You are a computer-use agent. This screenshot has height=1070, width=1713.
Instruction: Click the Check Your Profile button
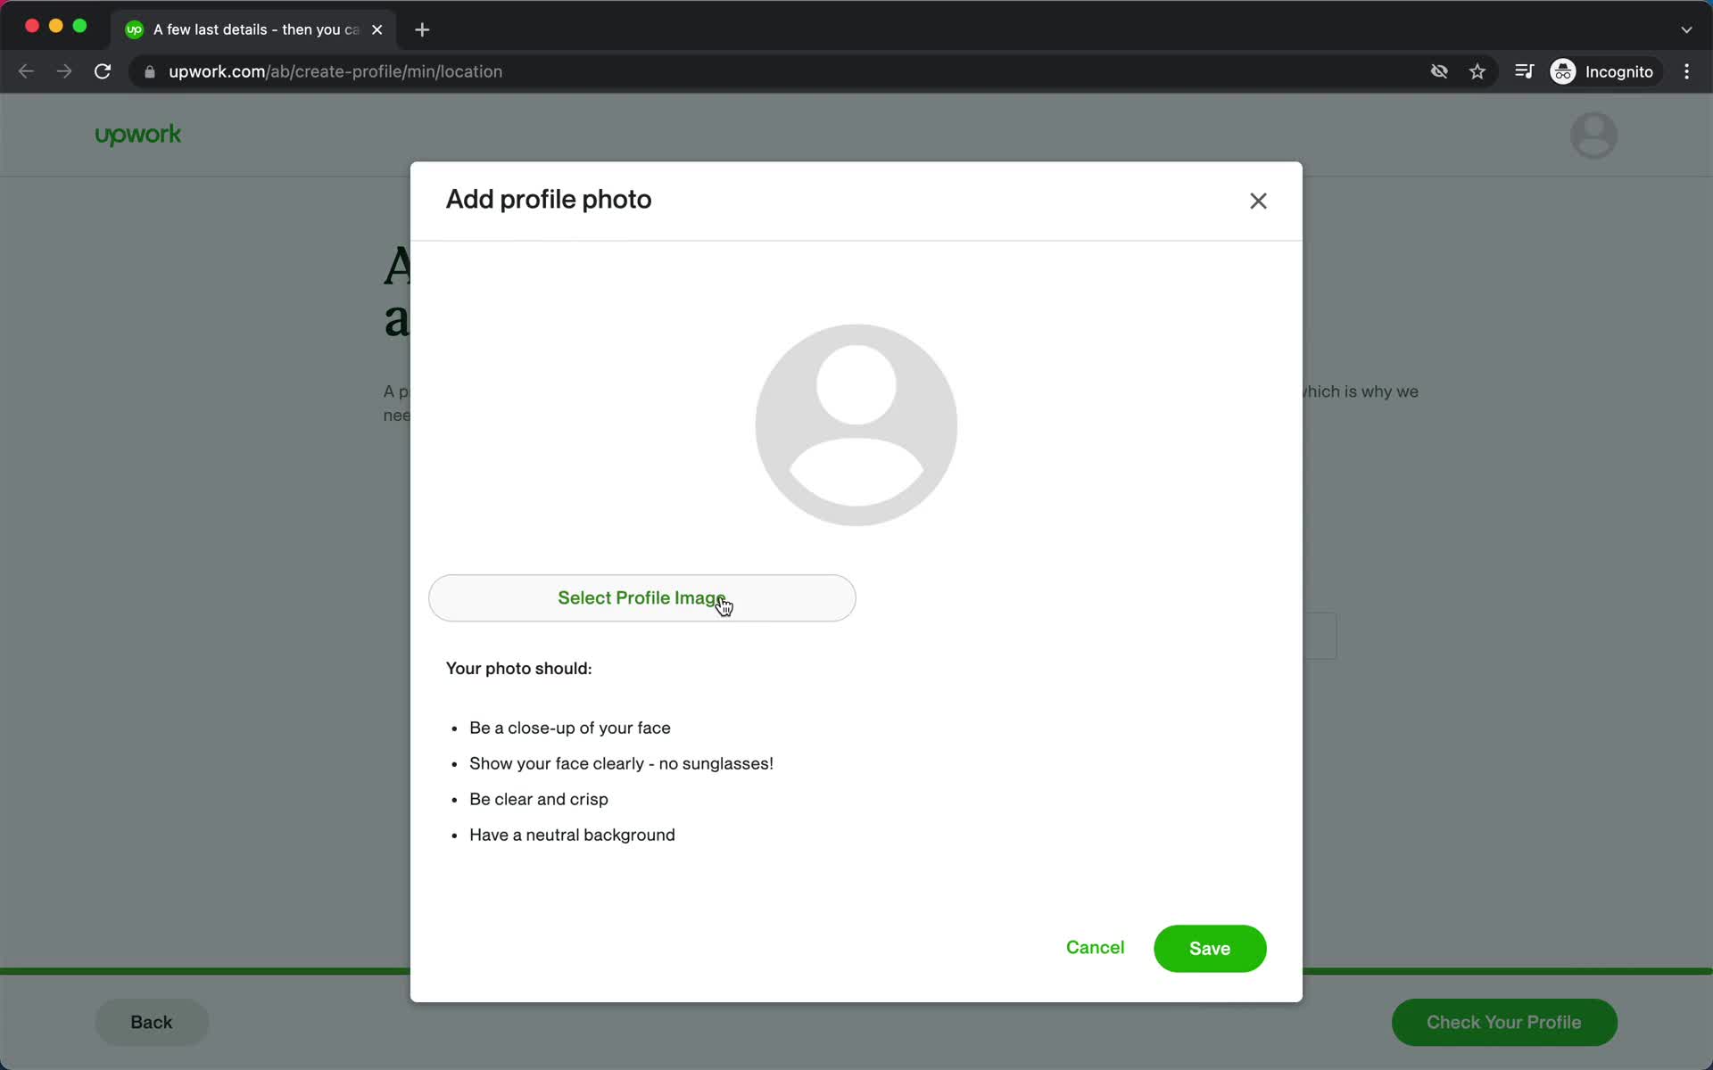tap(1503, 1022)
